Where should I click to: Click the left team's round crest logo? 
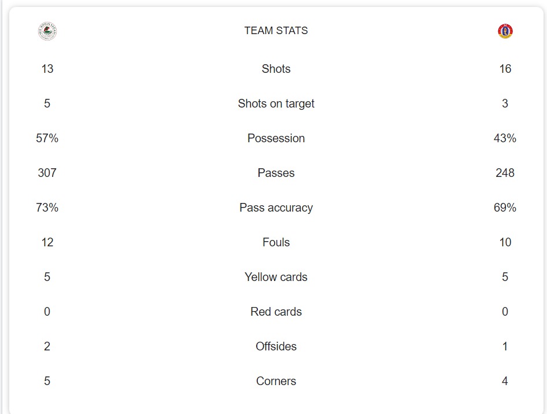[47, 31]
